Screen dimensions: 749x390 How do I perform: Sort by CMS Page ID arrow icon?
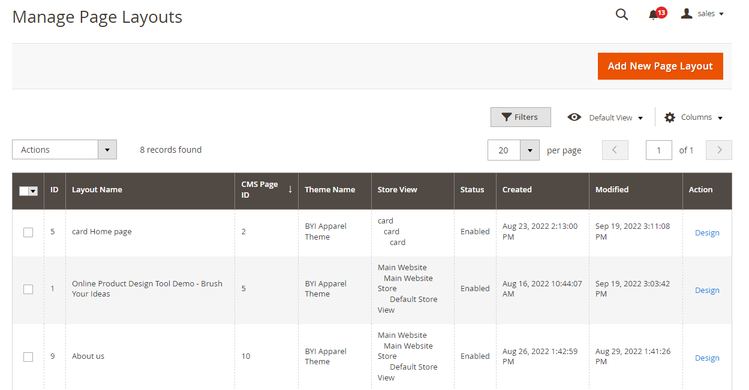(x=290, y=189)
